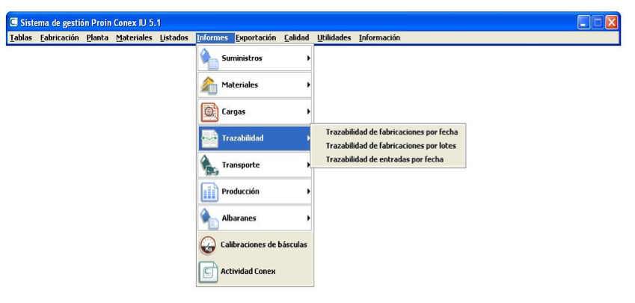Choose Calibraciones de básculas entry
Image resolution: width=635 pixels, height=303 pixels.
[255, 245]
